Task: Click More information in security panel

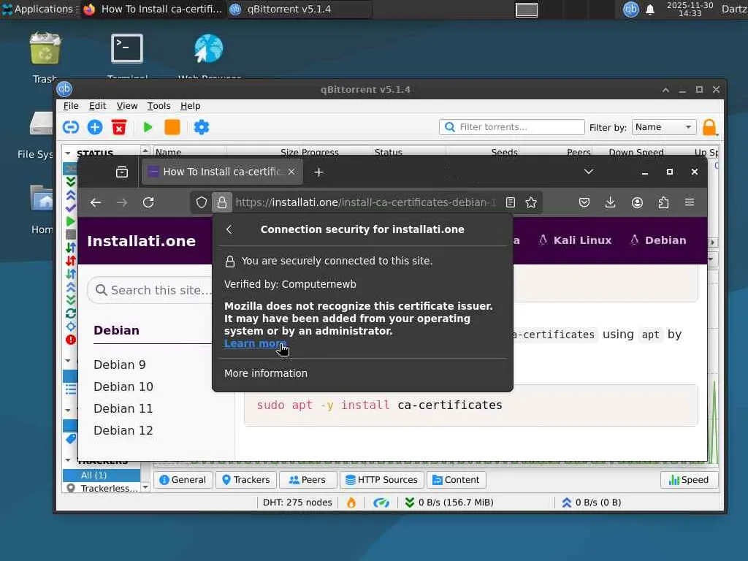Action: (266, 373)
